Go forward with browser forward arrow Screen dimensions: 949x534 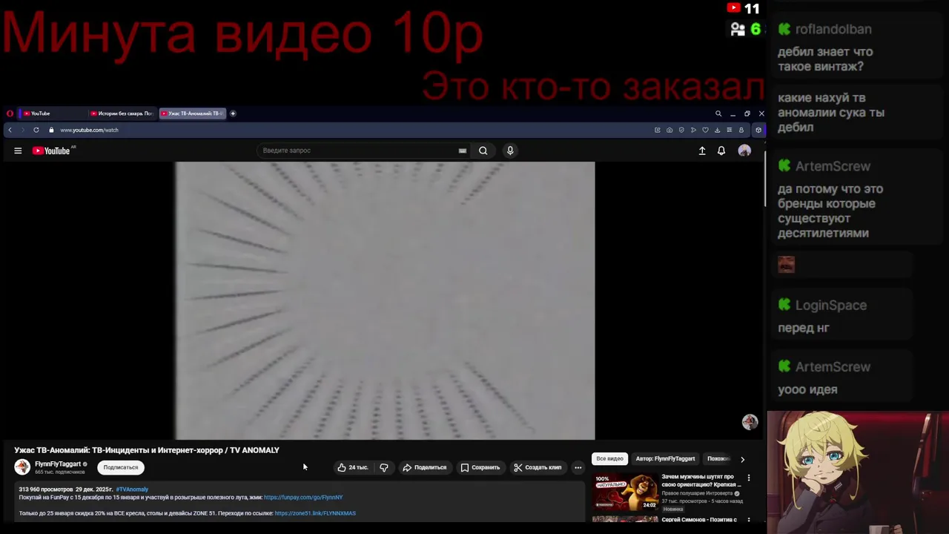23,130
